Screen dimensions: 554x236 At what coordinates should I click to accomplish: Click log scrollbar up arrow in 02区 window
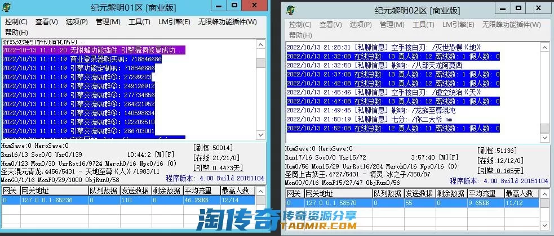pyautogui.click(x=545, y=48)
